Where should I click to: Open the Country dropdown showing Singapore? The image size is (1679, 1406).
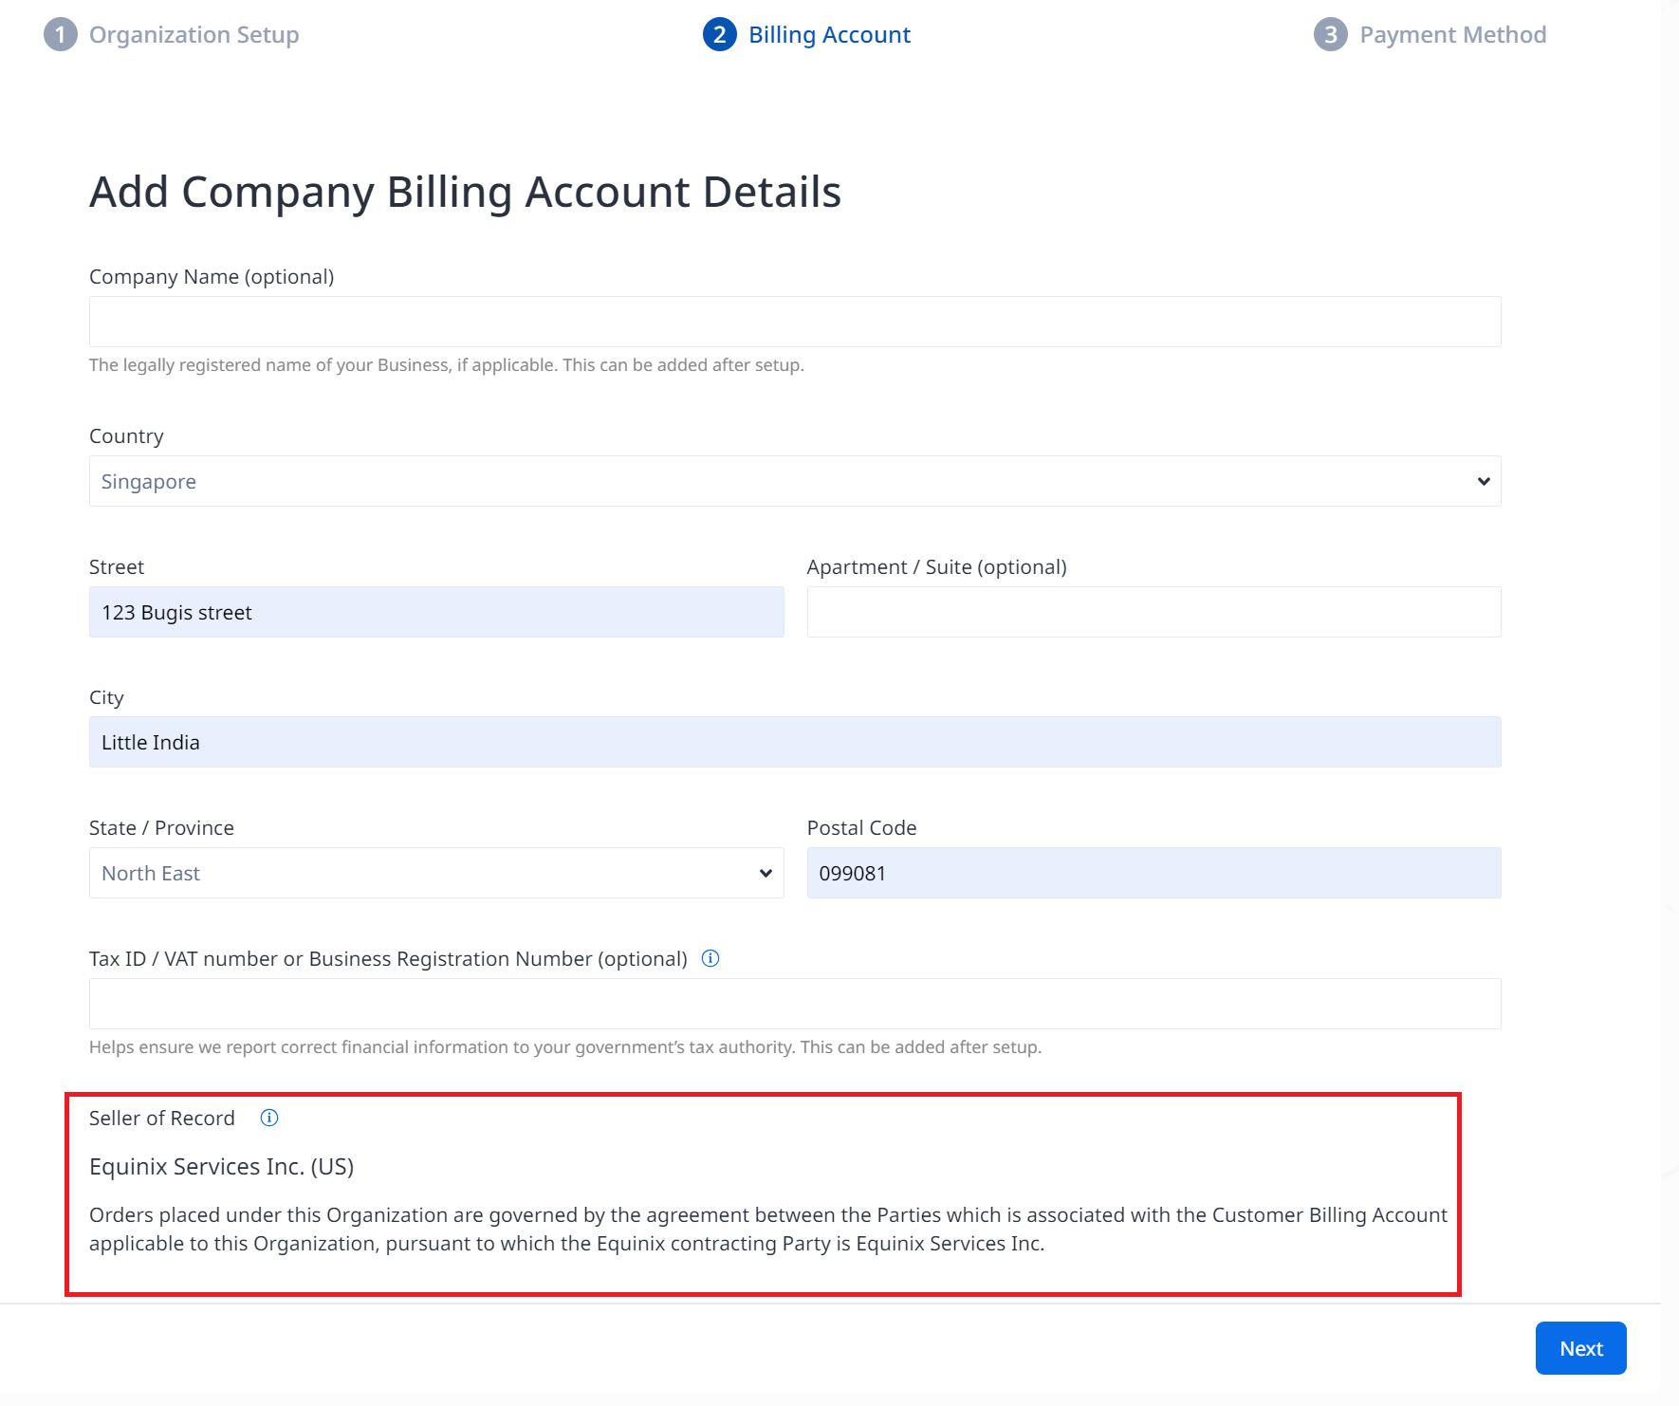(x=795, y=481)
